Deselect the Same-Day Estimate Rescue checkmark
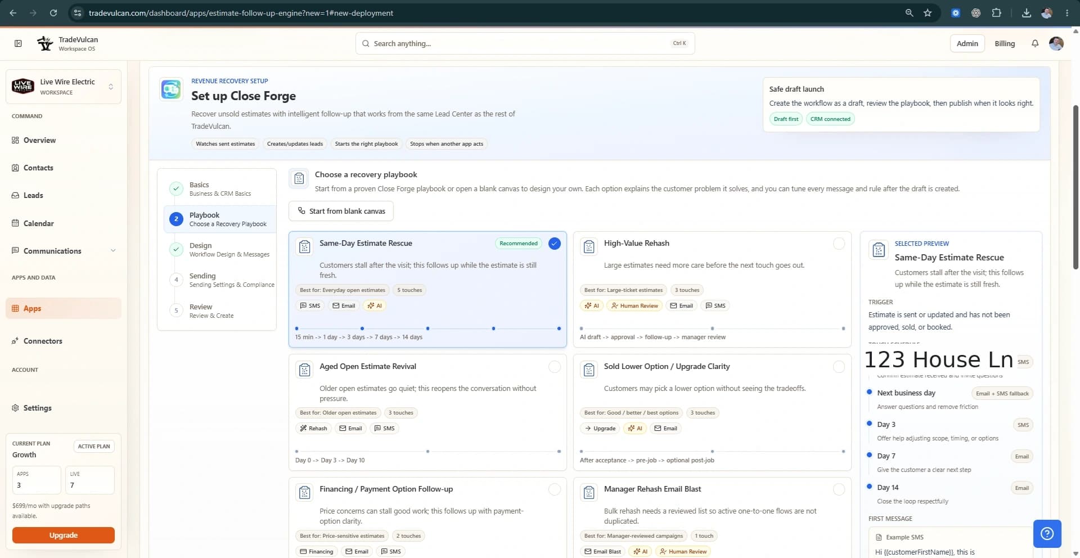The width and height of the screenshot is (1080, 558). click(x=554, y=244)
